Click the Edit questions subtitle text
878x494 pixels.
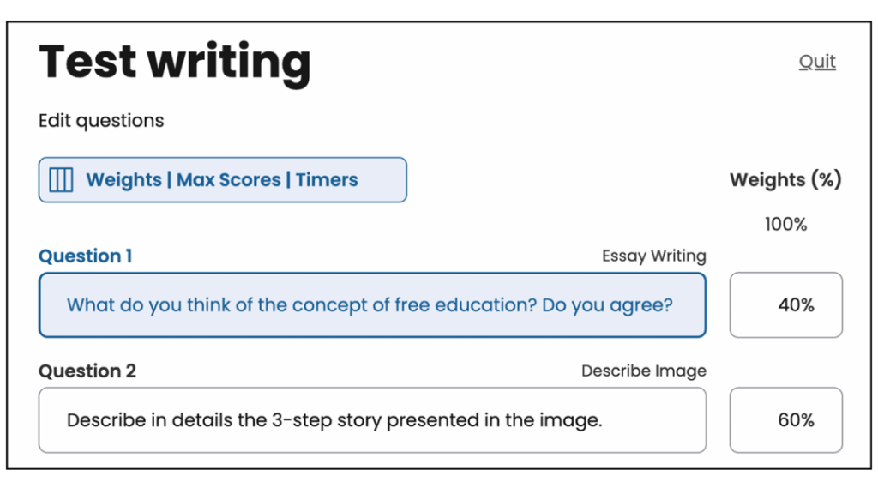(101, 121)
